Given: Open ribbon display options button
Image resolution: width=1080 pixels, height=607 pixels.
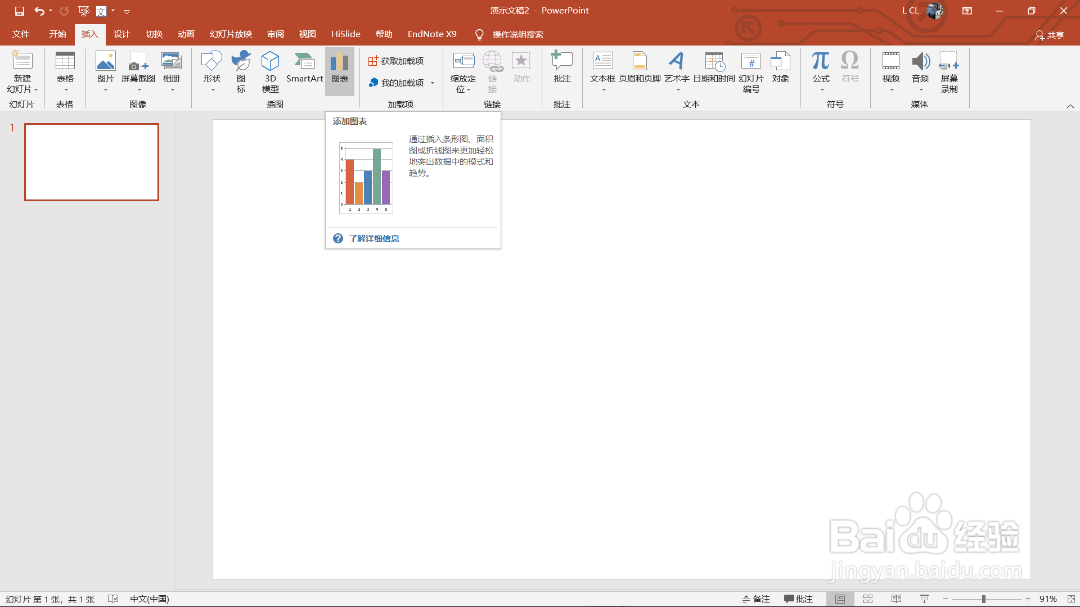Looking at the screenshot, I should pyautogui.click(x=967, y=11).
